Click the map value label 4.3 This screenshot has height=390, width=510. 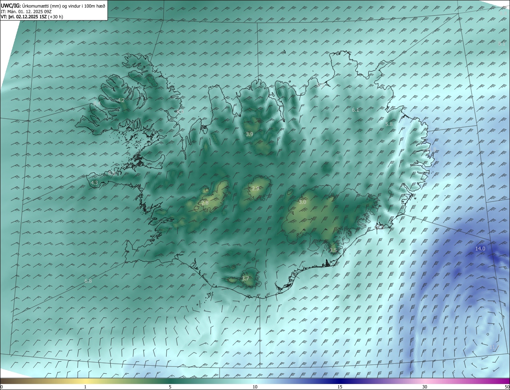[94, 183]
